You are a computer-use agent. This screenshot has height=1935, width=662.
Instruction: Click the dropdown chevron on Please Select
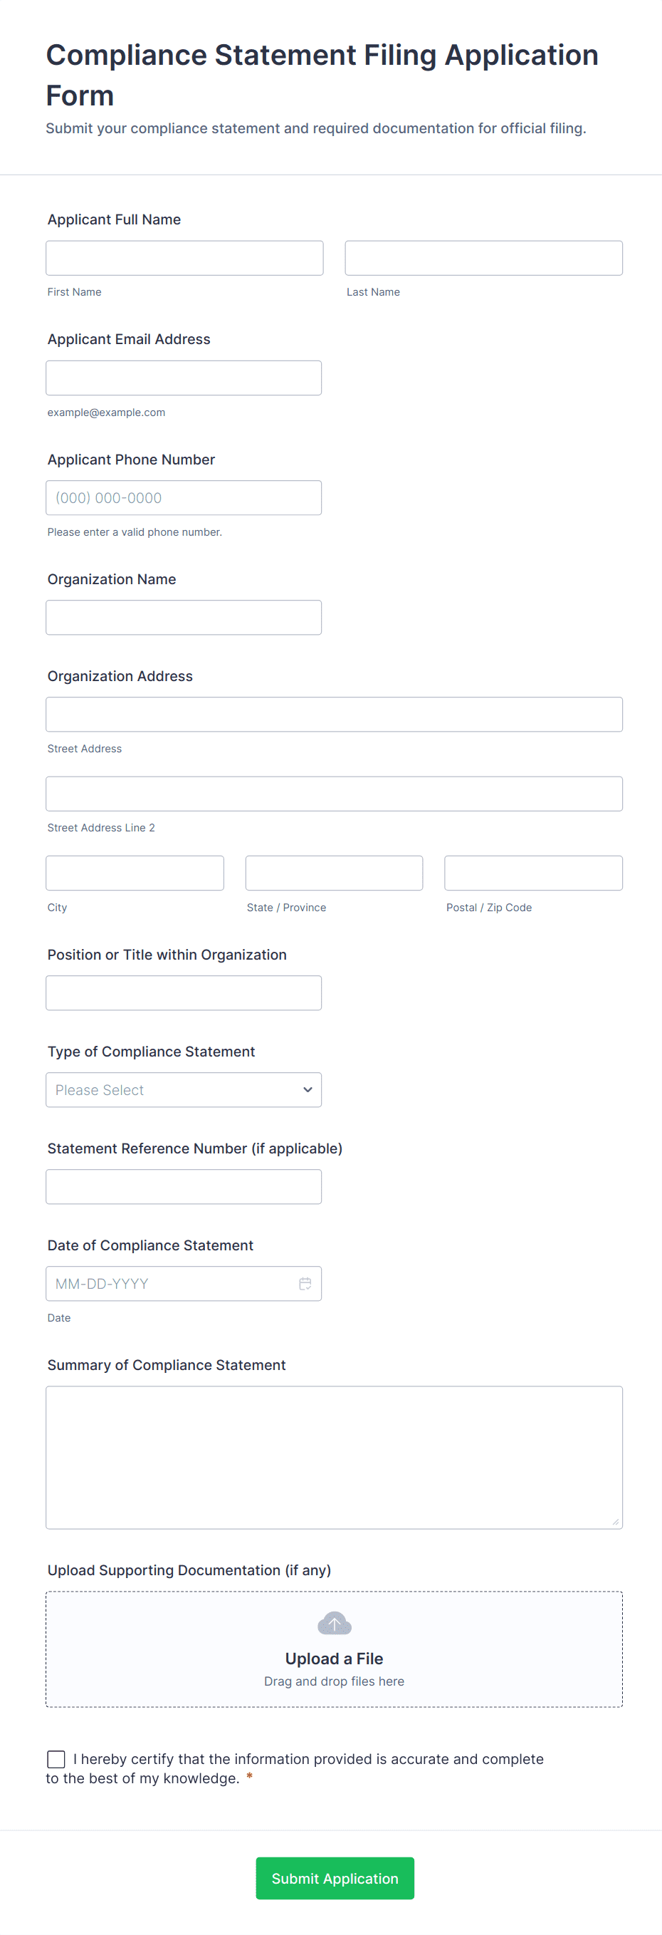[x=308, y=1089]
